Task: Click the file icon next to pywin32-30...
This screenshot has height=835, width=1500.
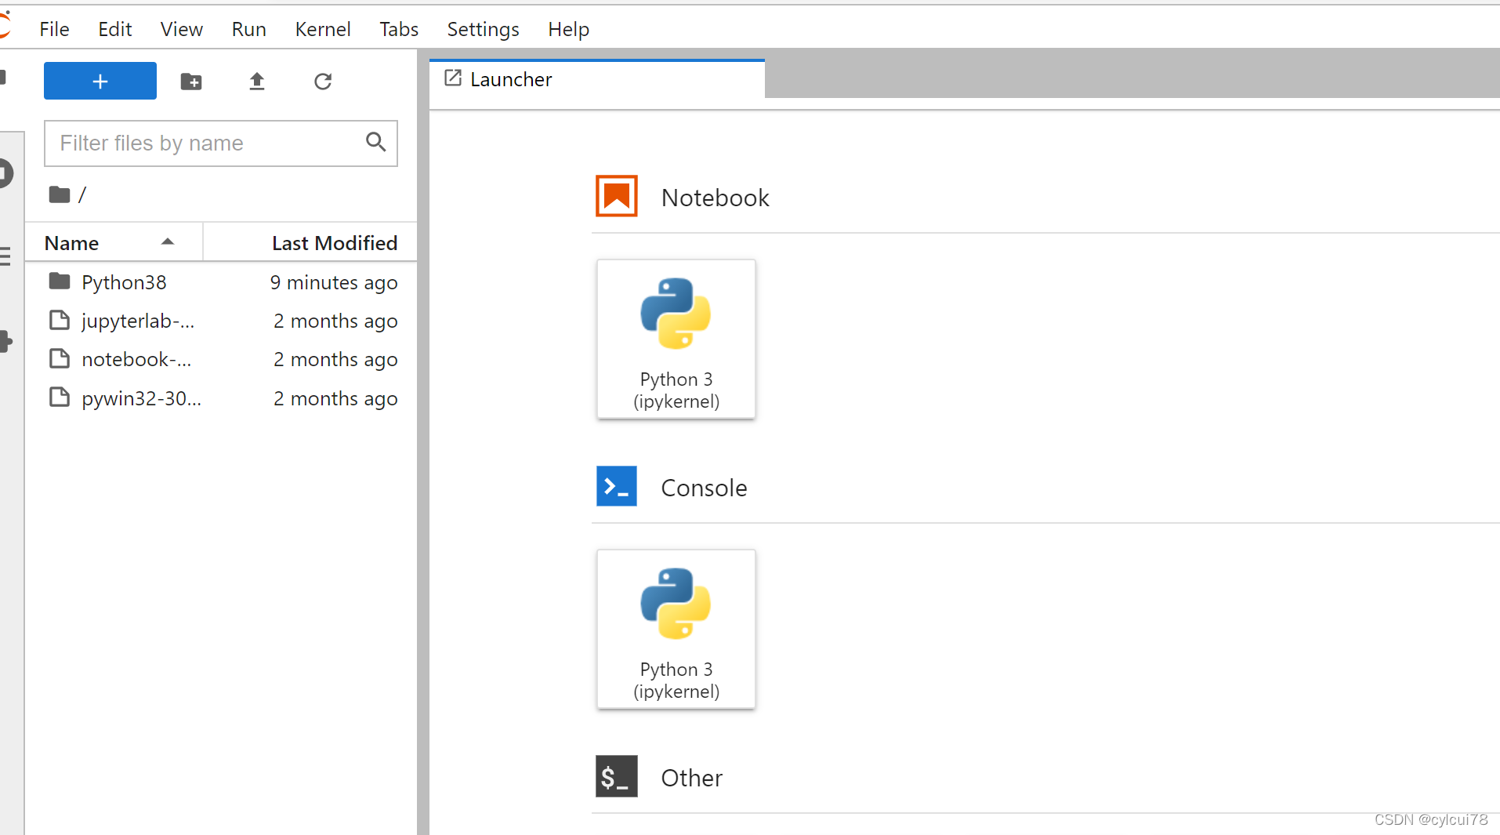Action: pyautogui.click(x=60, y=398)
